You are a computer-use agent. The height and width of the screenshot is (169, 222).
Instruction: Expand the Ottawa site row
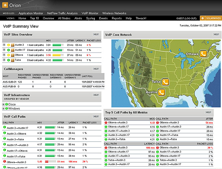click(4, 55)
